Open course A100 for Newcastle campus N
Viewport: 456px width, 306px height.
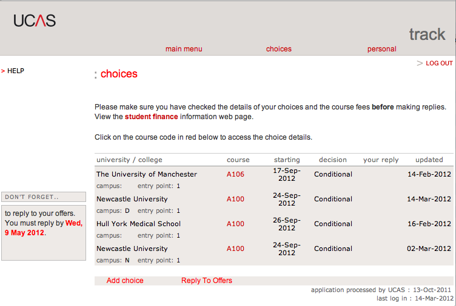(235, 249)
